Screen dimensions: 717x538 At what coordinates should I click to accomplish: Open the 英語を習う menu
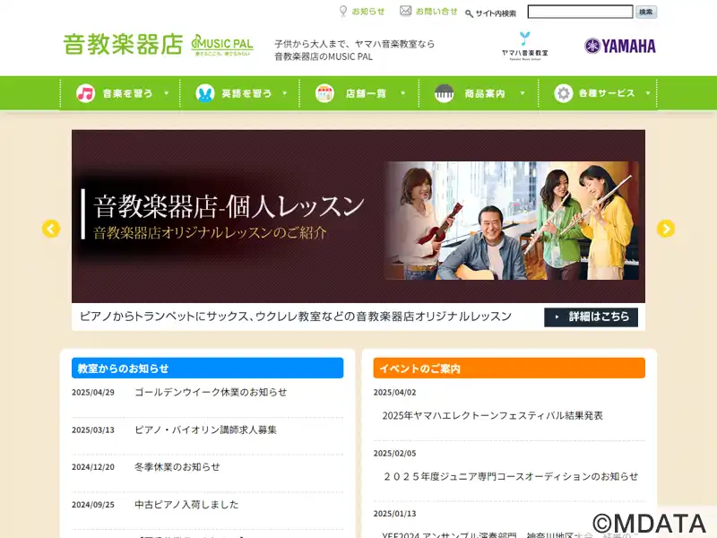click(x=239, y=93)
